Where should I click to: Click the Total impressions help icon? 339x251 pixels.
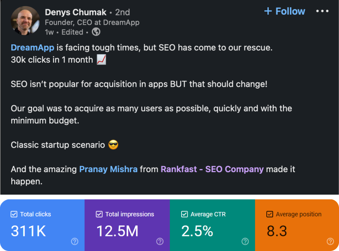[160, 241]
